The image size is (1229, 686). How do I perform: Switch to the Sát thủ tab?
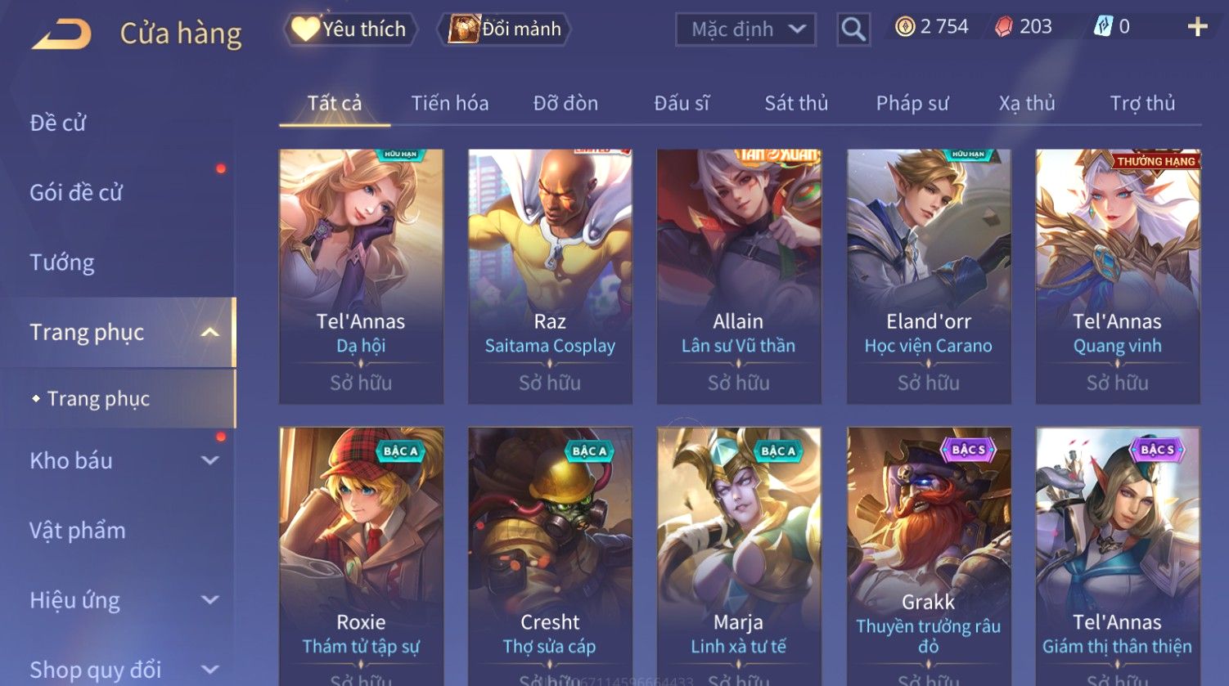[x=796, y=103]
